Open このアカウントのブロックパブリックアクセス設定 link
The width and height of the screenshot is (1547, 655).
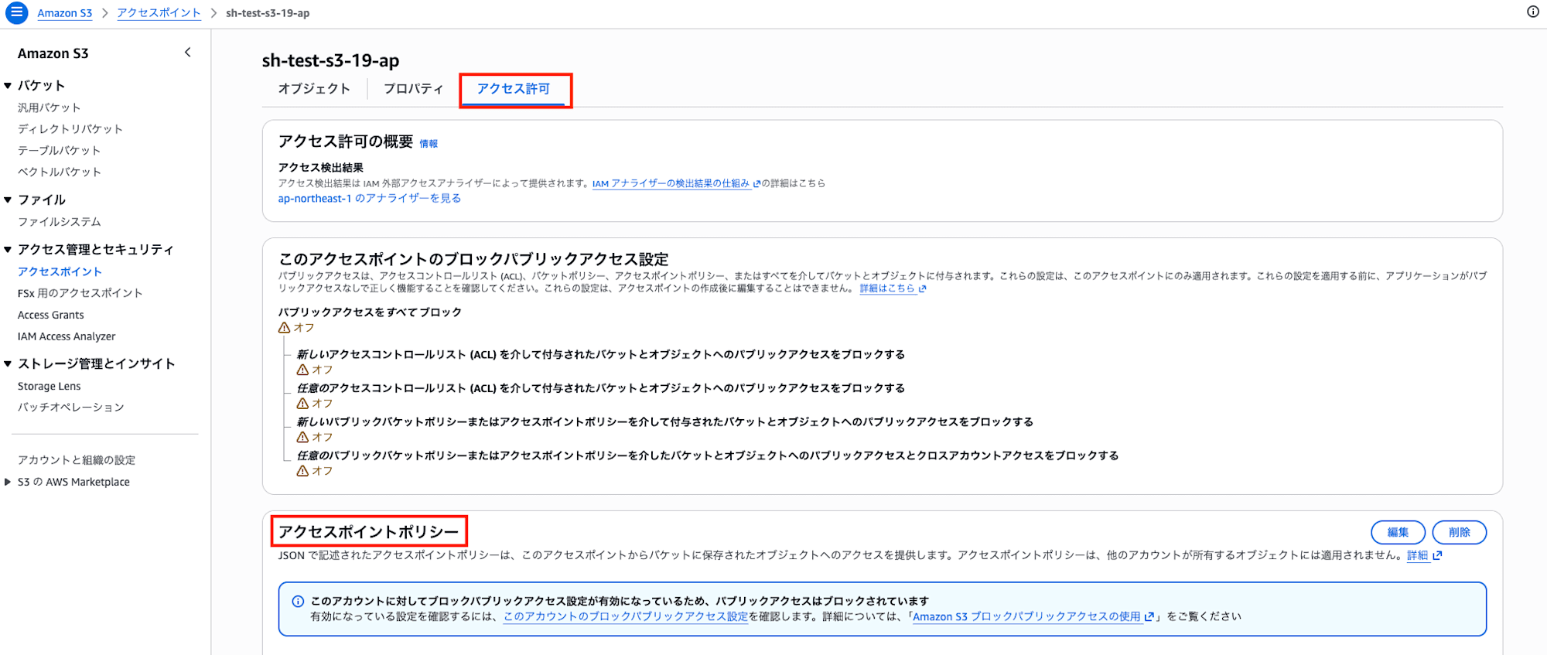626,616
